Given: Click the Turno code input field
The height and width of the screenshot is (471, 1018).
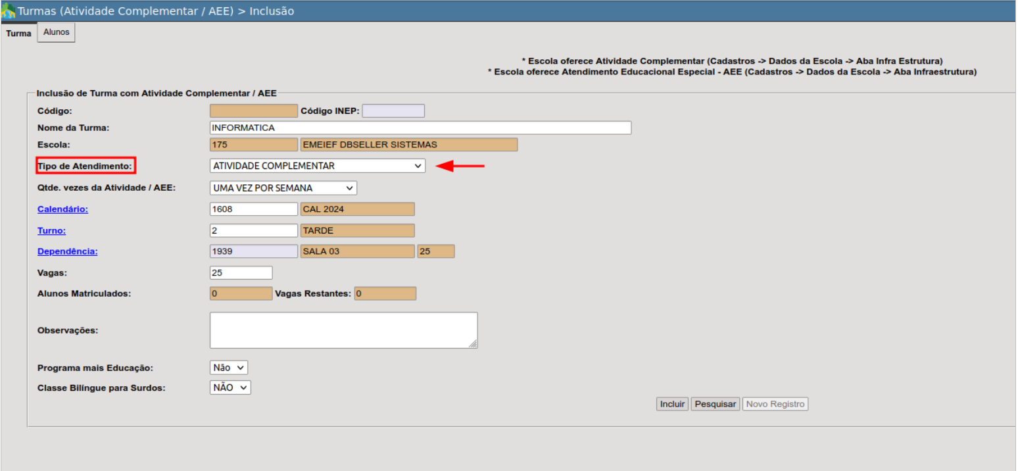Looking at the screenshot, I should coord(253,230).
